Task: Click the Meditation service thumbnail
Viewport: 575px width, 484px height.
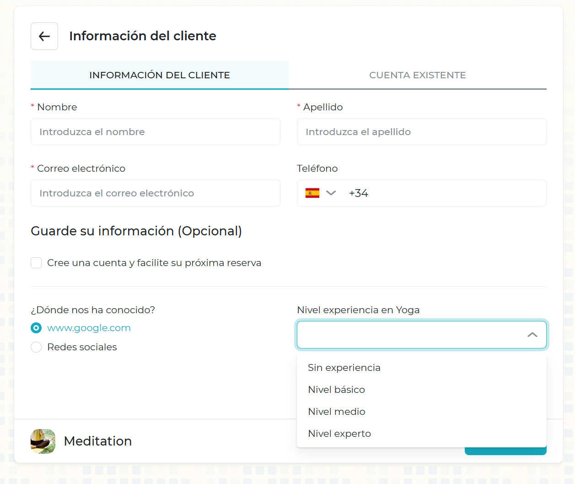Action: point(43,441)
